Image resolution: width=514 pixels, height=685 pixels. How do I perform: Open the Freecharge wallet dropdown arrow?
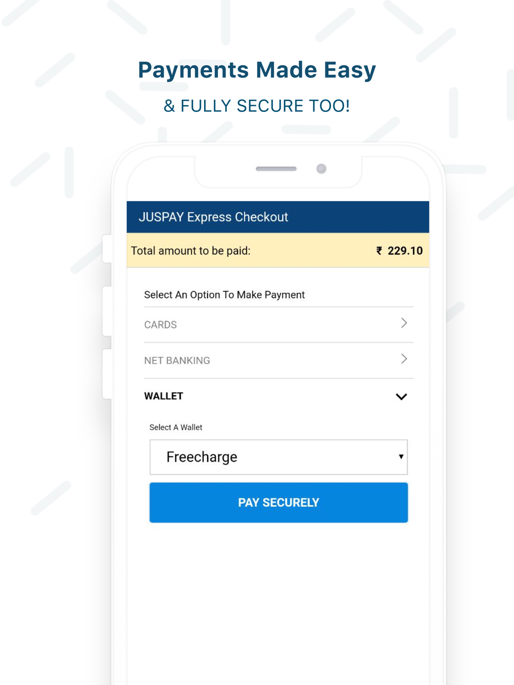point(401,456)
